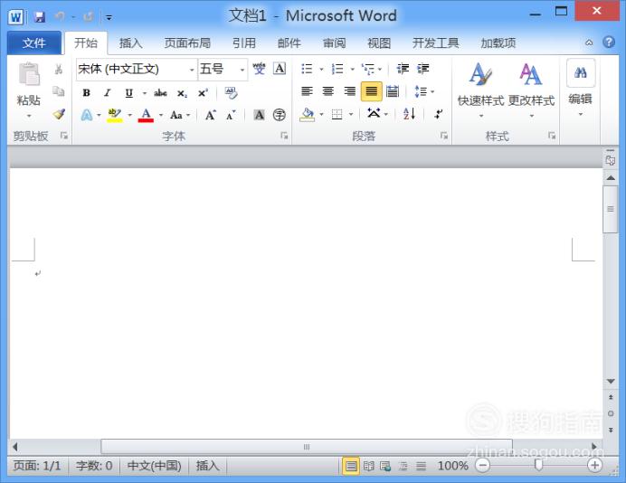Center align text
The width and height of the screenshot is (626, 483).
(x=328, y=92)
